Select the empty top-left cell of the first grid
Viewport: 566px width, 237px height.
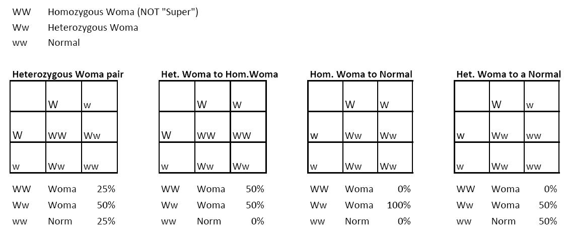pyautogui.click(x=28, y=96)
